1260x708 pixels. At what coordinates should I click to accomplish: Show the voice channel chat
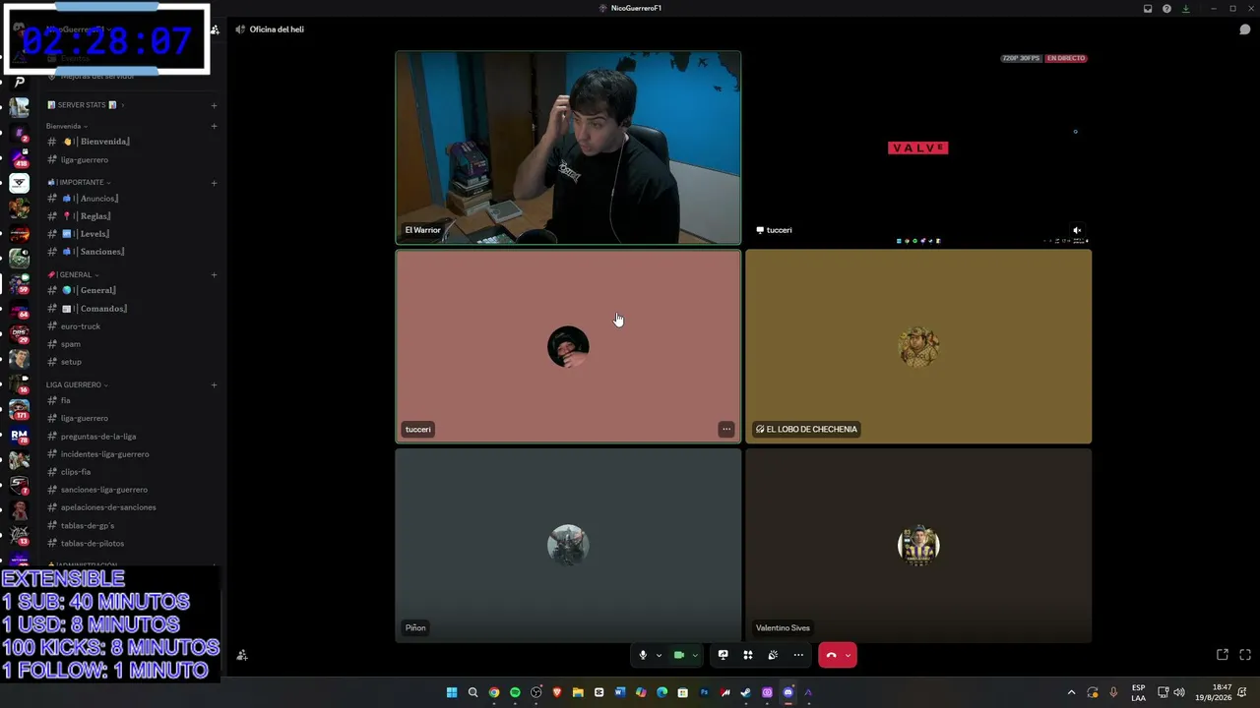click(x=1245, y=29)
